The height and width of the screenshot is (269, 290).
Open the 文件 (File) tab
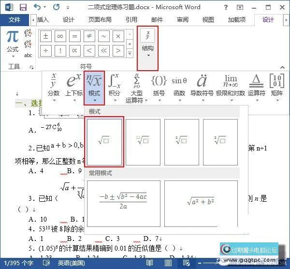coord(14,20)
